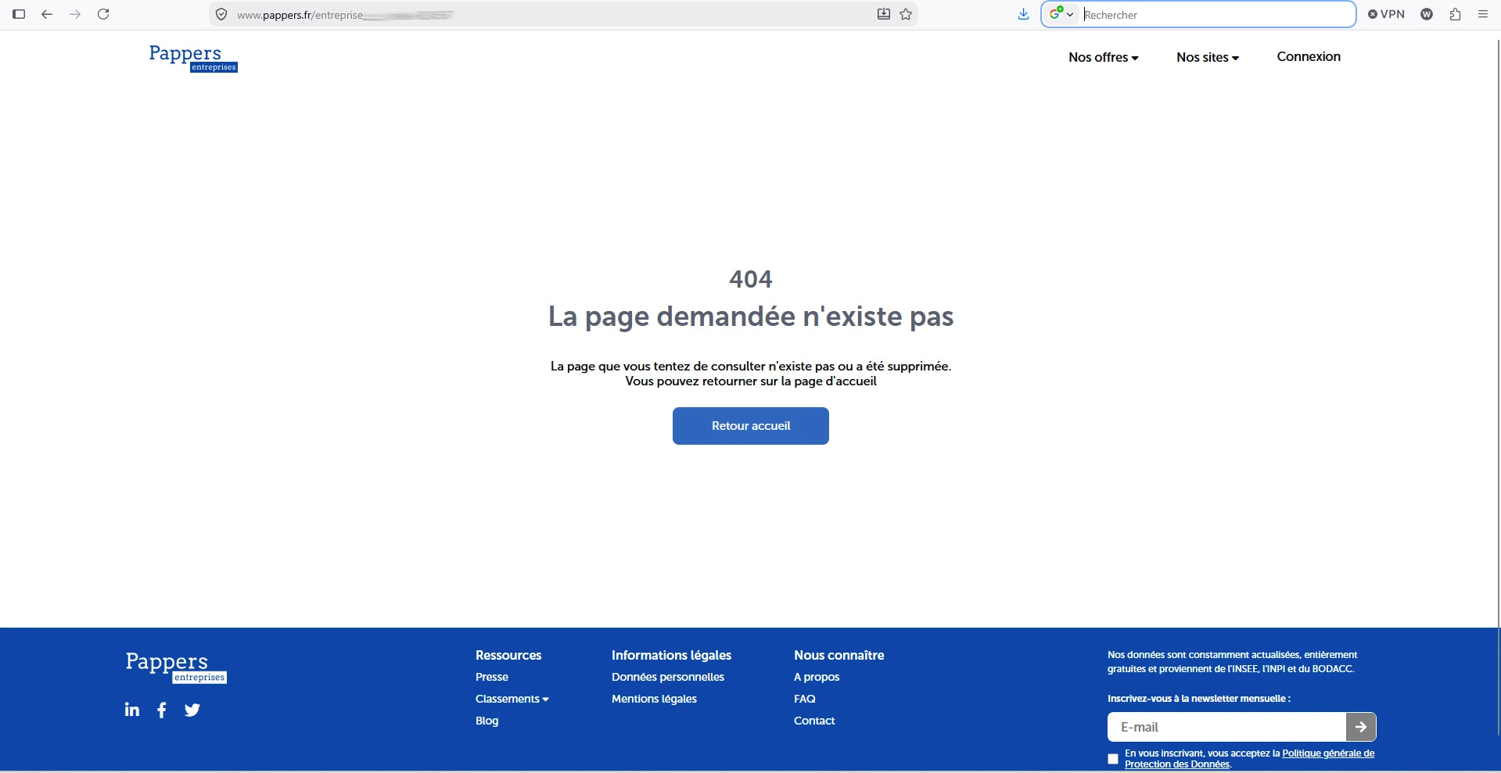The image size is (1501, 773).
Task: Click the Retour accueil button
Action: point(751,426)
